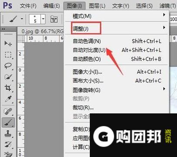Toggle the brush panel icon in options bar
This screenshot has width=177, height=157.
tap(54, 19)
